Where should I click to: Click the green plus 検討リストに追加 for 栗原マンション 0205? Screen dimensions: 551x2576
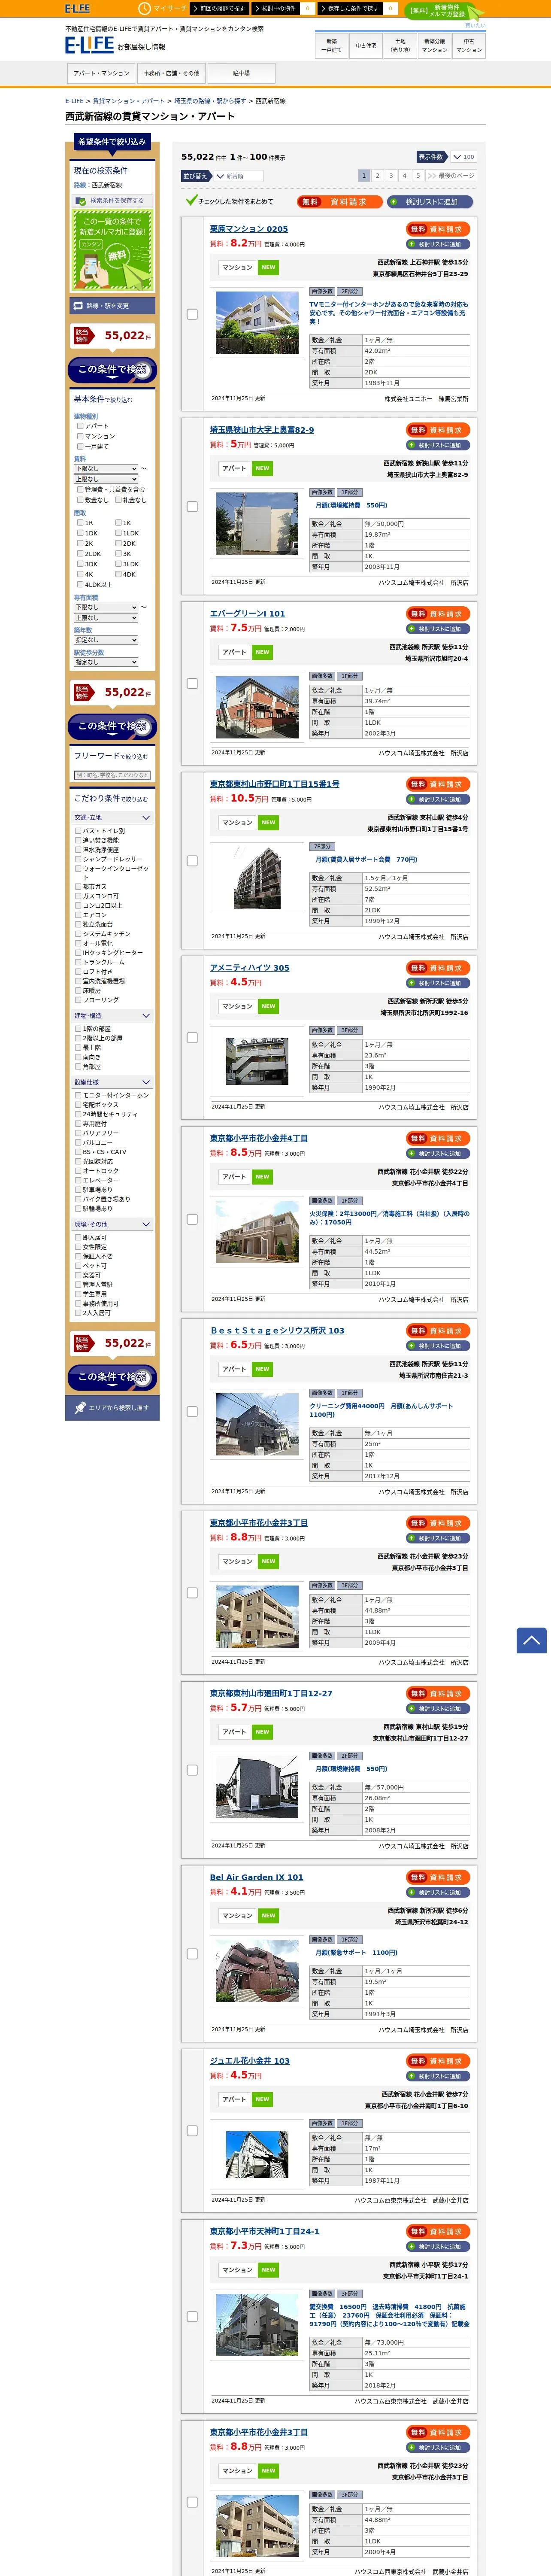(x=438, y=244)
